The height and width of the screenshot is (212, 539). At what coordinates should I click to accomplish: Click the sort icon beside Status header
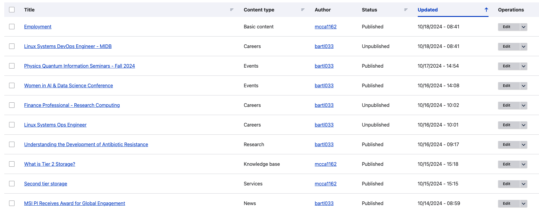coord(406,10)
